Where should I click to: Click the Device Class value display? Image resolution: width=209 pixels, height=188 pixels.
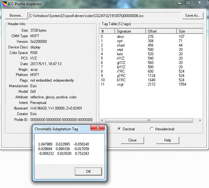[x=35, y=47]
